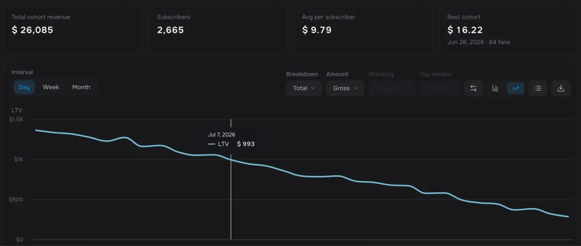Click the LTV legend line marker

(212, 144)
